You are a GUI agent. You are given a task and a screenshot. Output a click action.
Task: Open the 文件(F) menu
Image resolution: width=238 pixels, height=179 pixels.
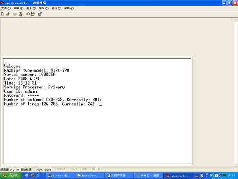tap(6, 8)
